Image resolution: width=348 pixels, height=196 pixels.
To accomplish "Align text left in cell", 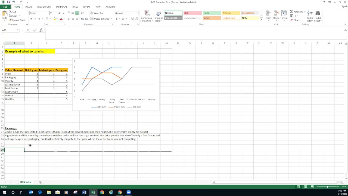I will pos(69,19).
